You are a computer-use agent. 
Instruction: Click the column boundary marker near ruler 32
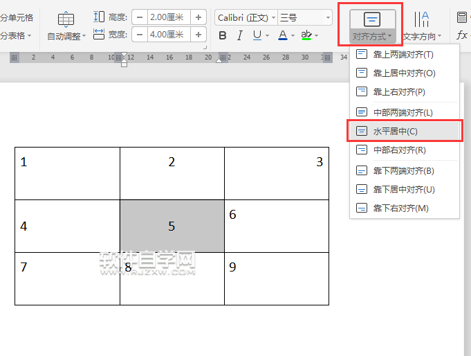[327, 57]
